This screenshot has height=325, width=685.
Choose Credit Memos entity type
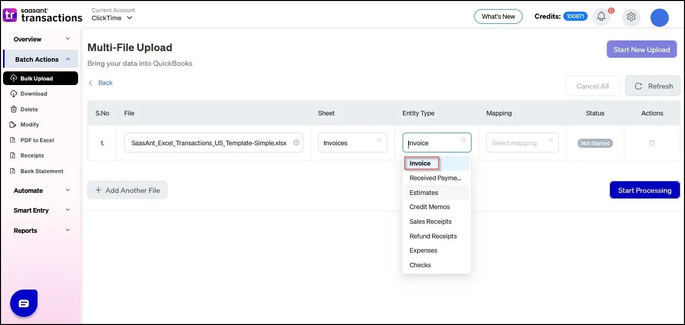pyautogui.click(x=437, y=207)
